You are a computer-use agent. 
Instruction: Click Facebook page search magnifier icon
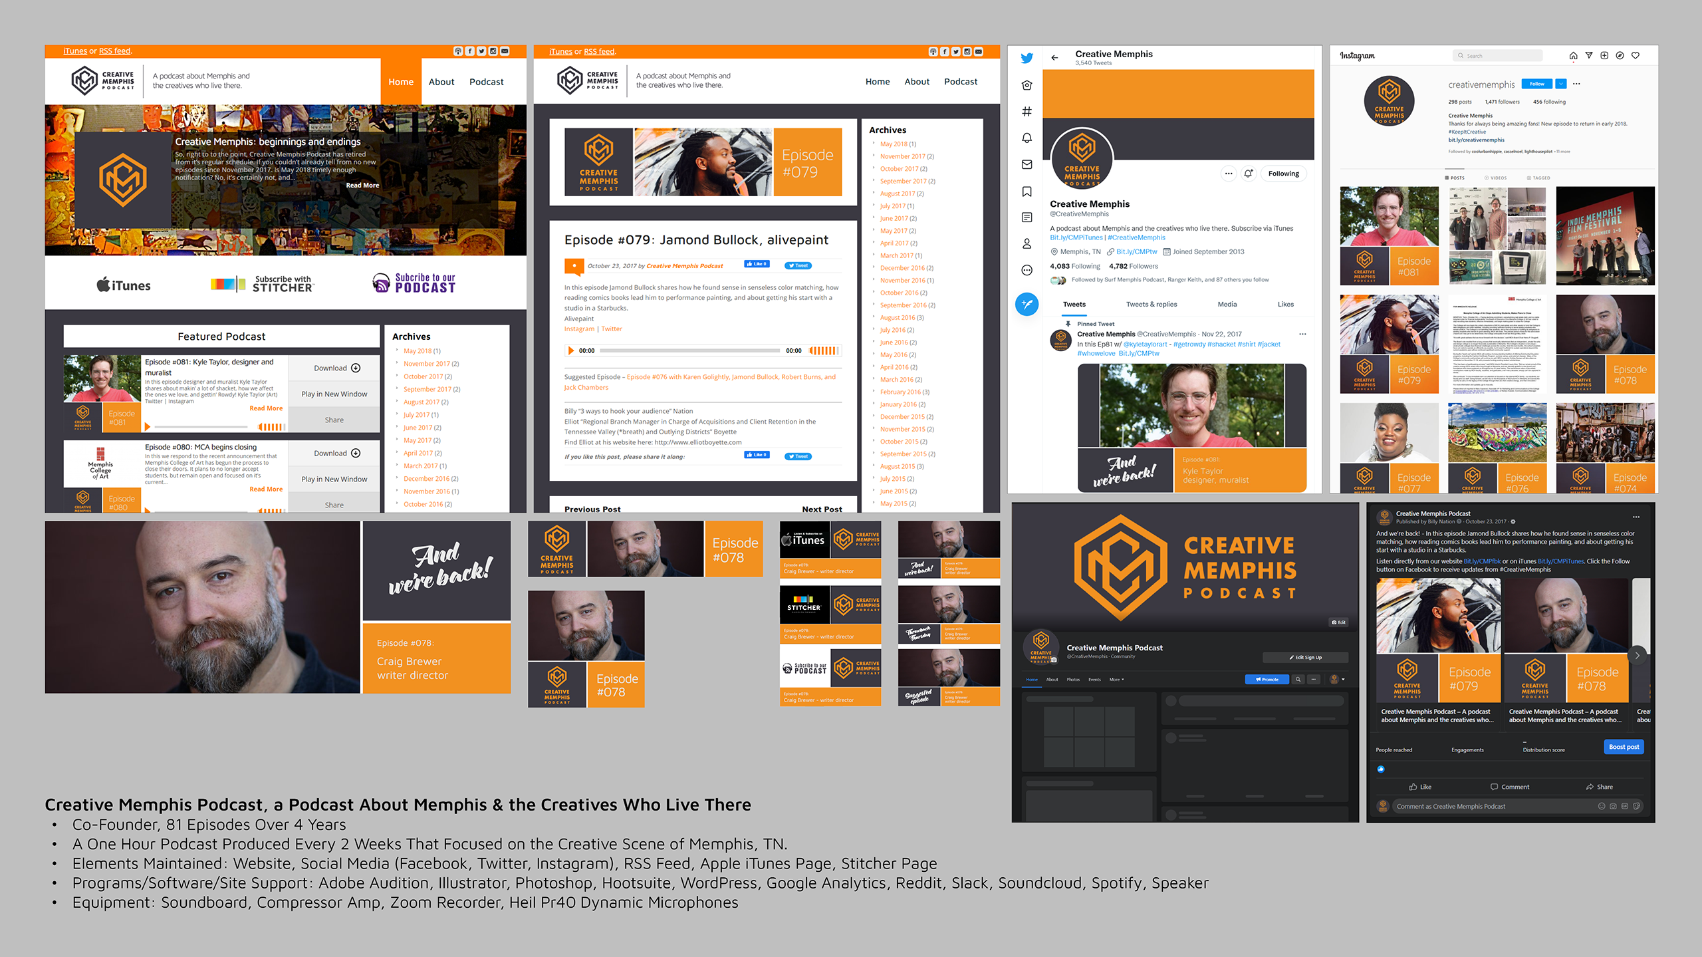(1298, 679)
